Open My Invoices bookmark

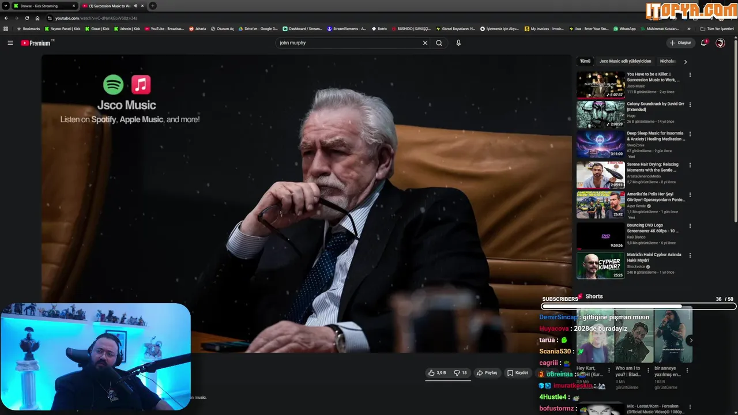[x=545, y=28]
